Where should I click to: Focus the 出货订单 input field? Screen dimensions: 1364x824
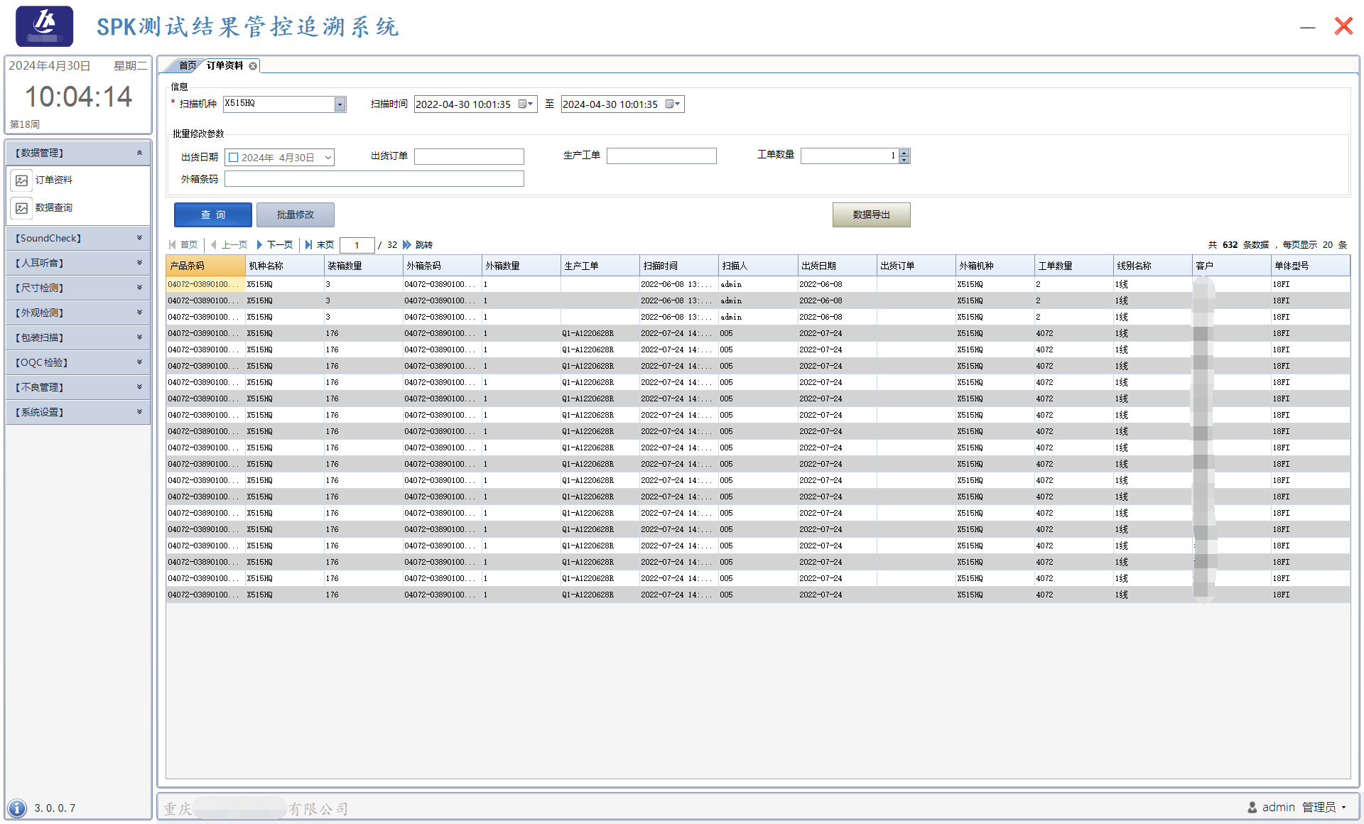[469, 156]
